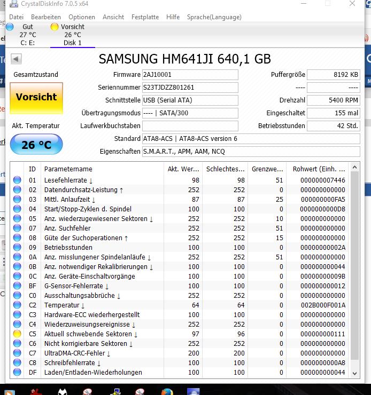Click the SMART list vertical scrollbar thumb
The image size is (371, 395).
(354, 266)
